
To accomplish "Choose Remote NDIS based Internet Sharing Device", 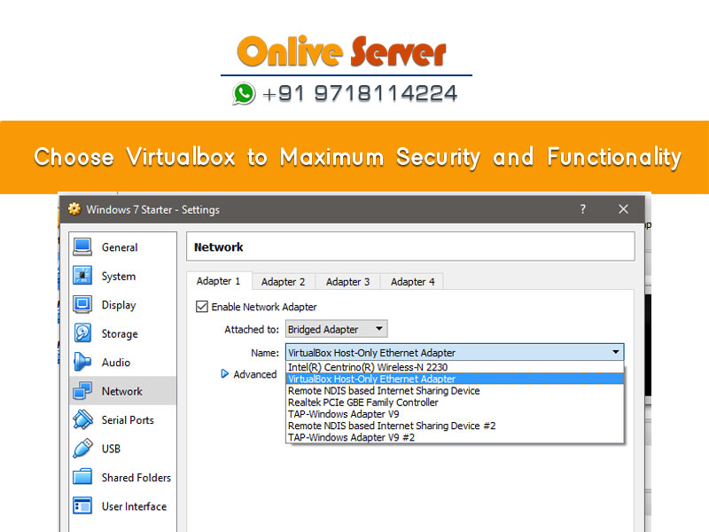I will (x=455, y=390).
